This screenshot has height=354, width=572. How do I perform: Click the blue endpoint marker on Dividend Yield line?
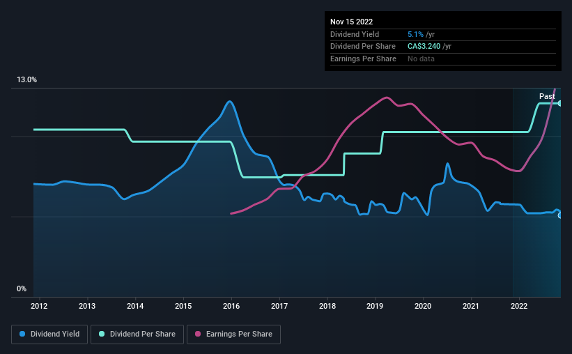tap(559, 216)
